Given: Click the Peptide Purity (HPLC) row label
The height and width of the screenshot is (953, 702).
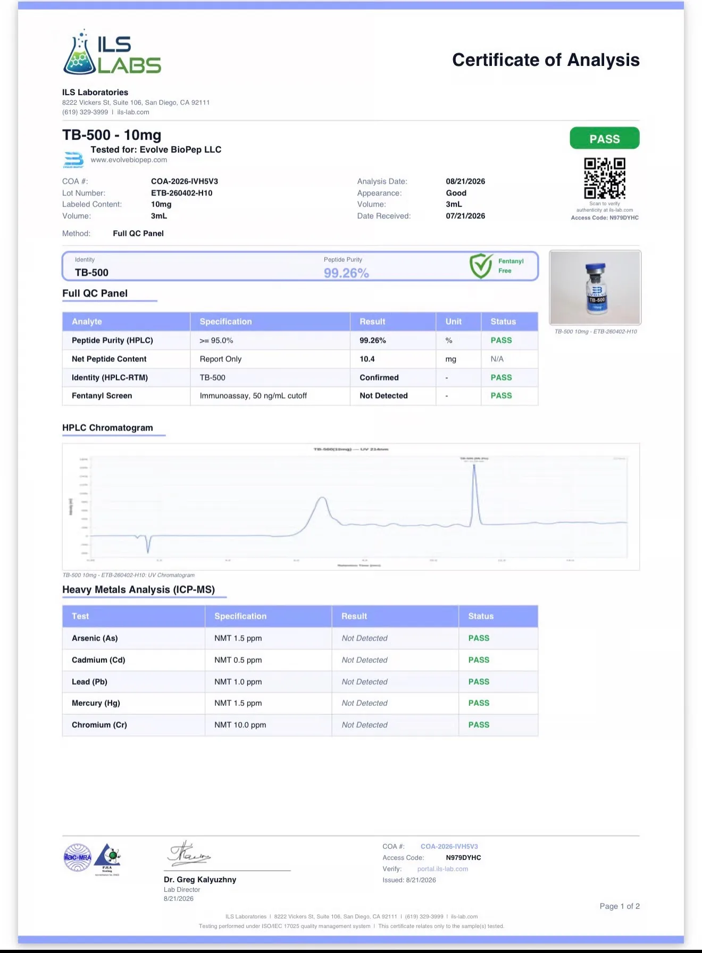Looking at the screenshot, I should point(112,341).
